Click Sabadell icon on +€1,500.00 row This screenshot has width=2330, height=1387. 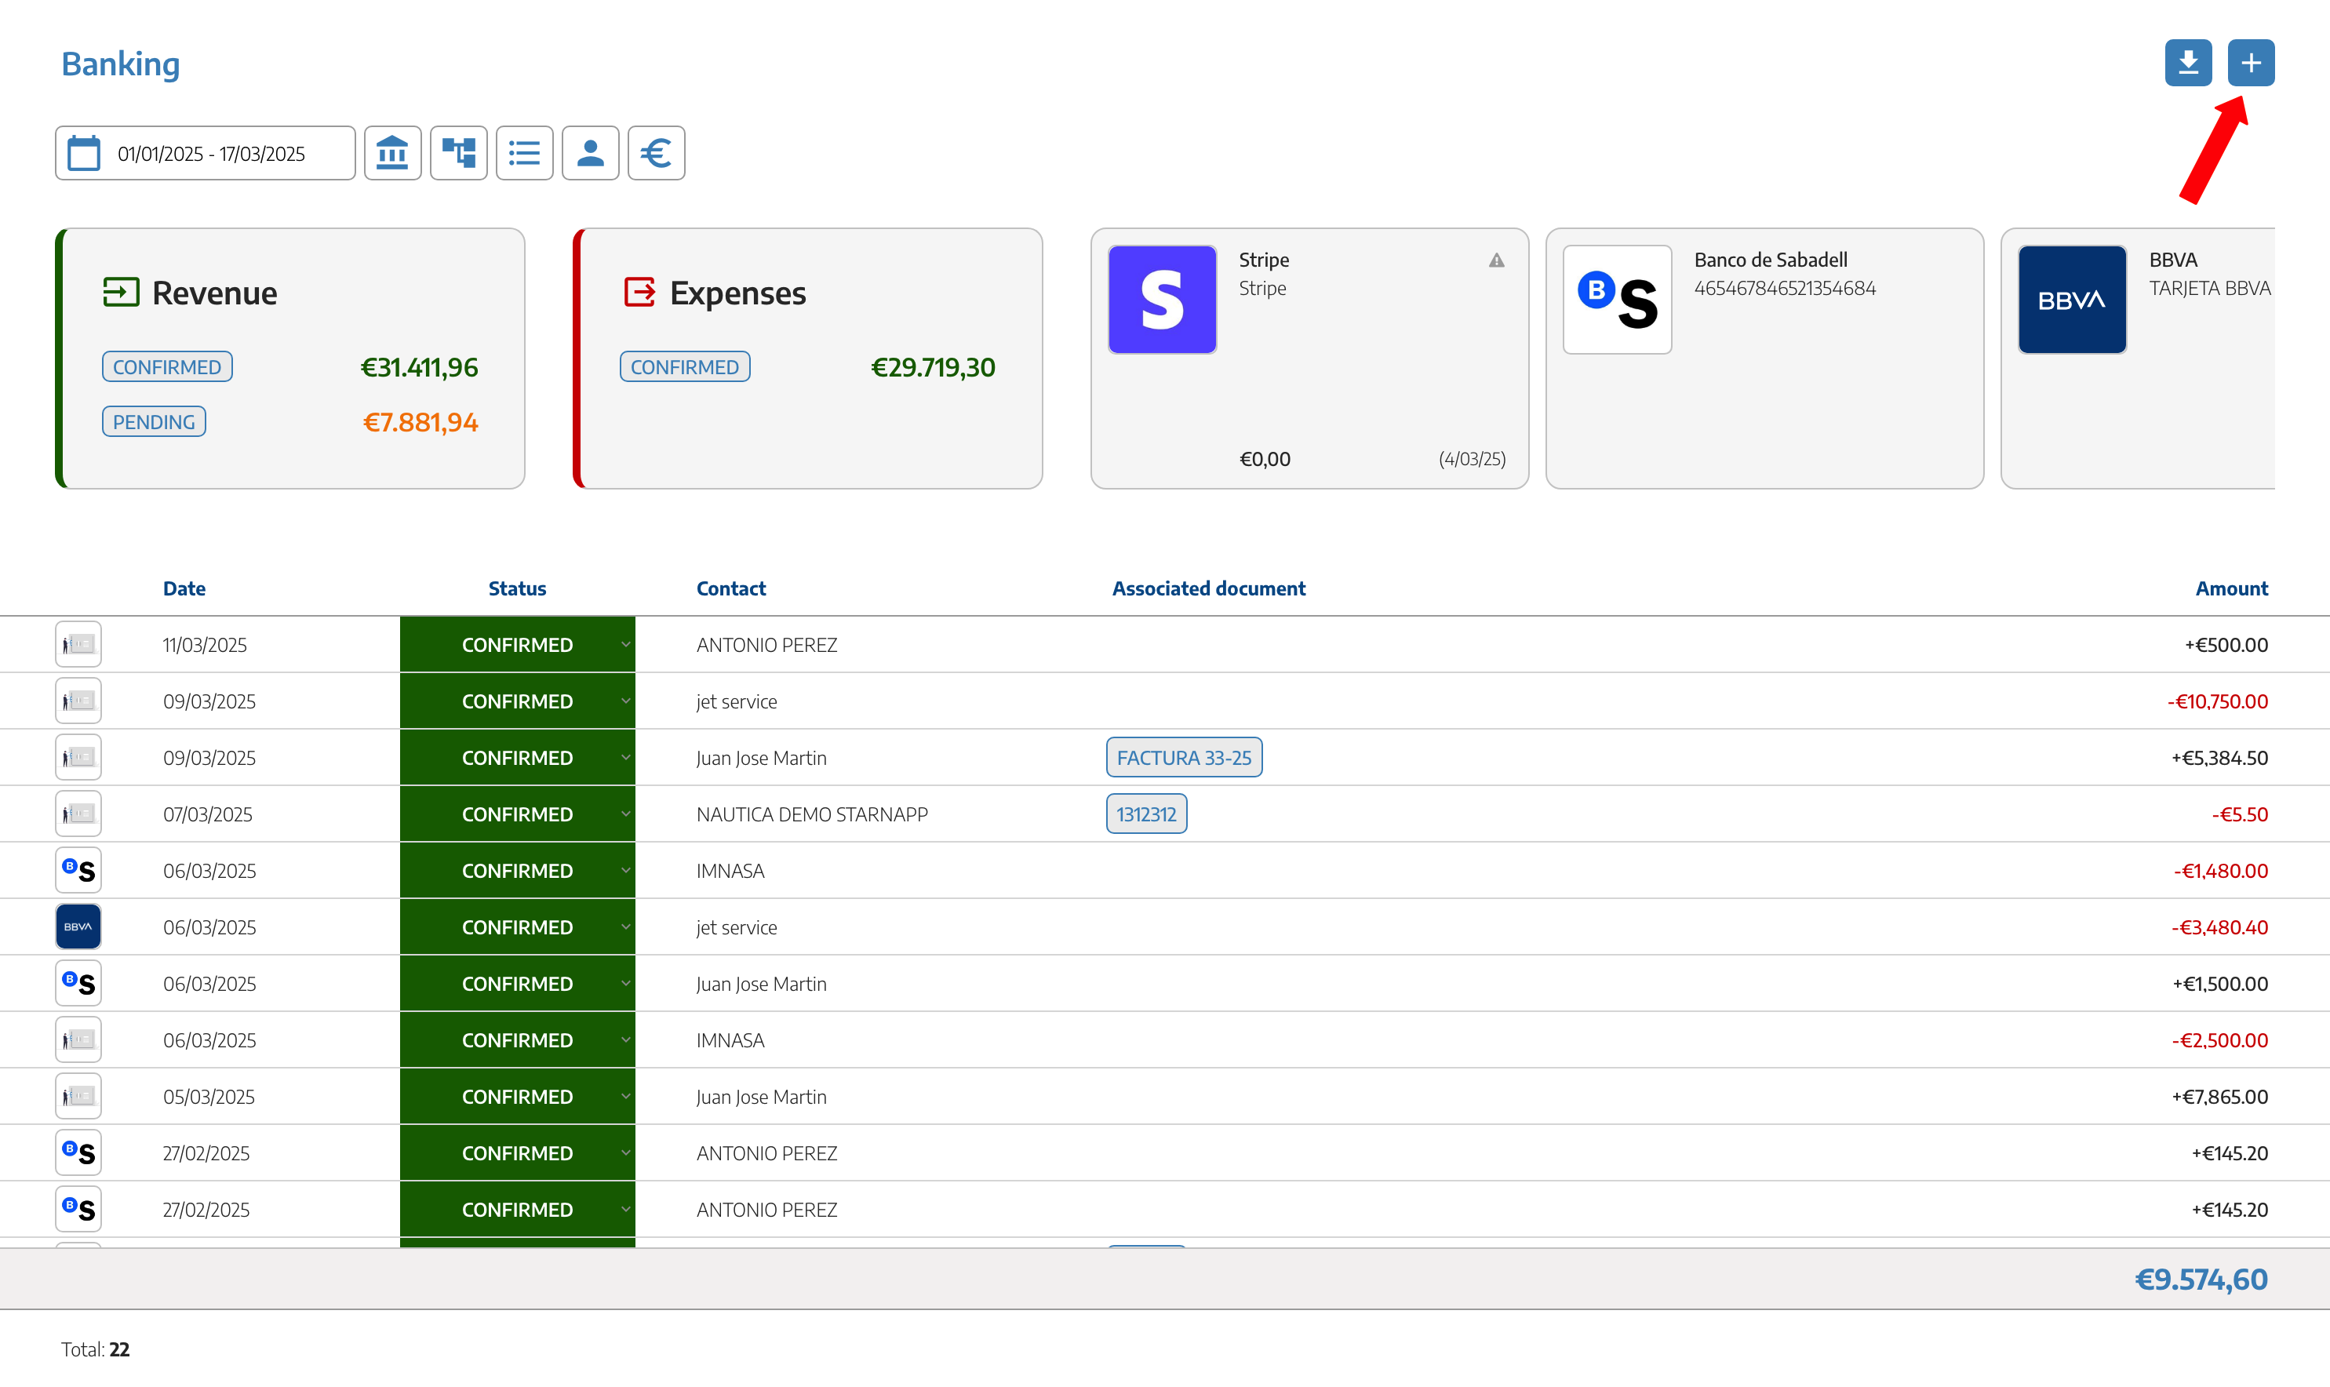coord(78,985)
